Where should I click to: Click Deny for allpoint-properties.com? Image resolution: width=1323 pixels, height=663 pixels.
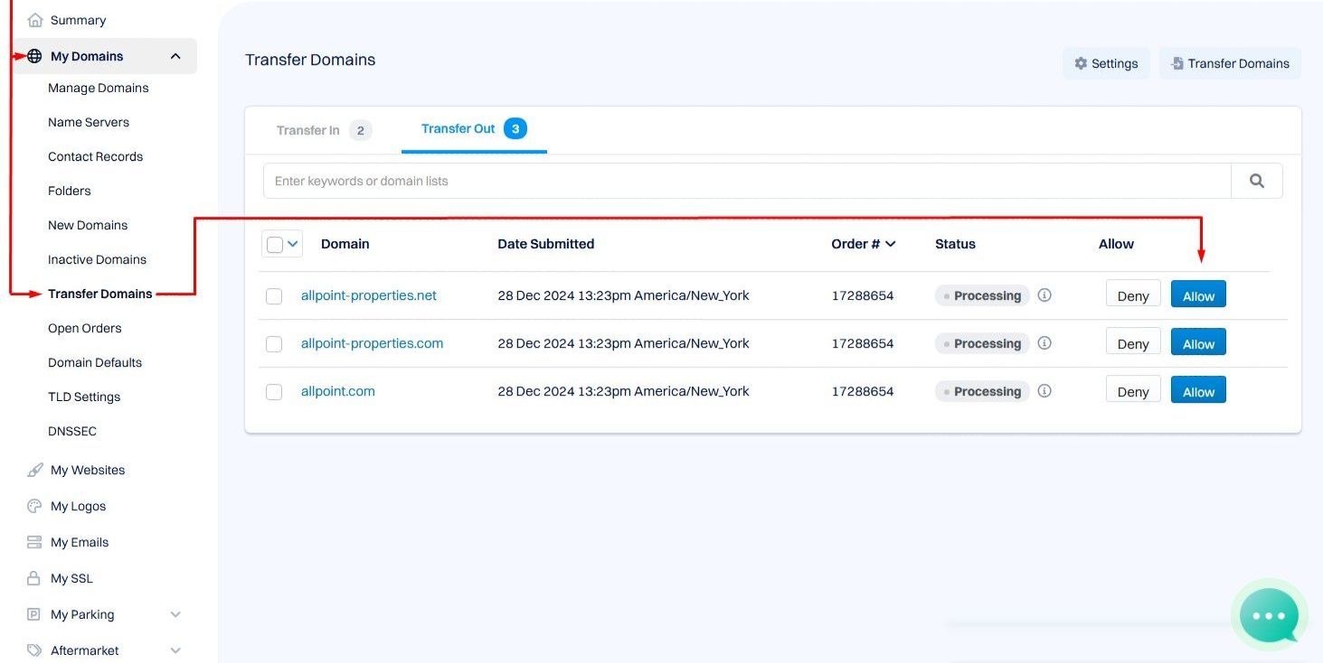pos(1133,342)
